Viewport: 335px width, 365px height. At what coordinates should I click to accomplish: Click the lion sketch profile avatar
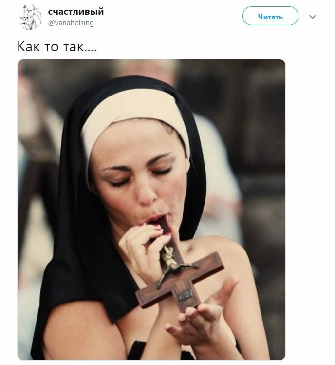pyautogui.click(x=31, y=18)
